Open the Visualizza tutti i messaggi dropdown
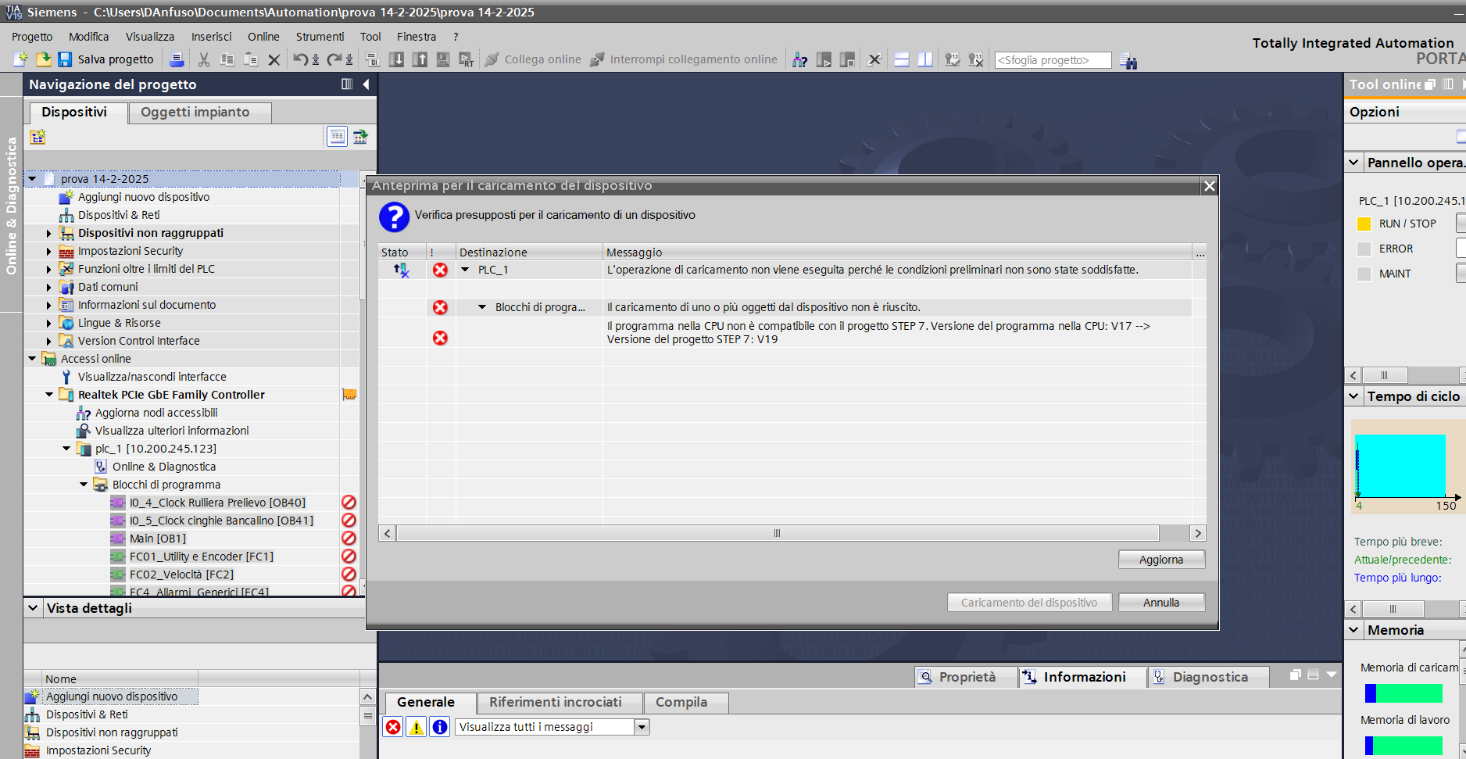Screen dimensions: 1466x759 pos(642,727)
